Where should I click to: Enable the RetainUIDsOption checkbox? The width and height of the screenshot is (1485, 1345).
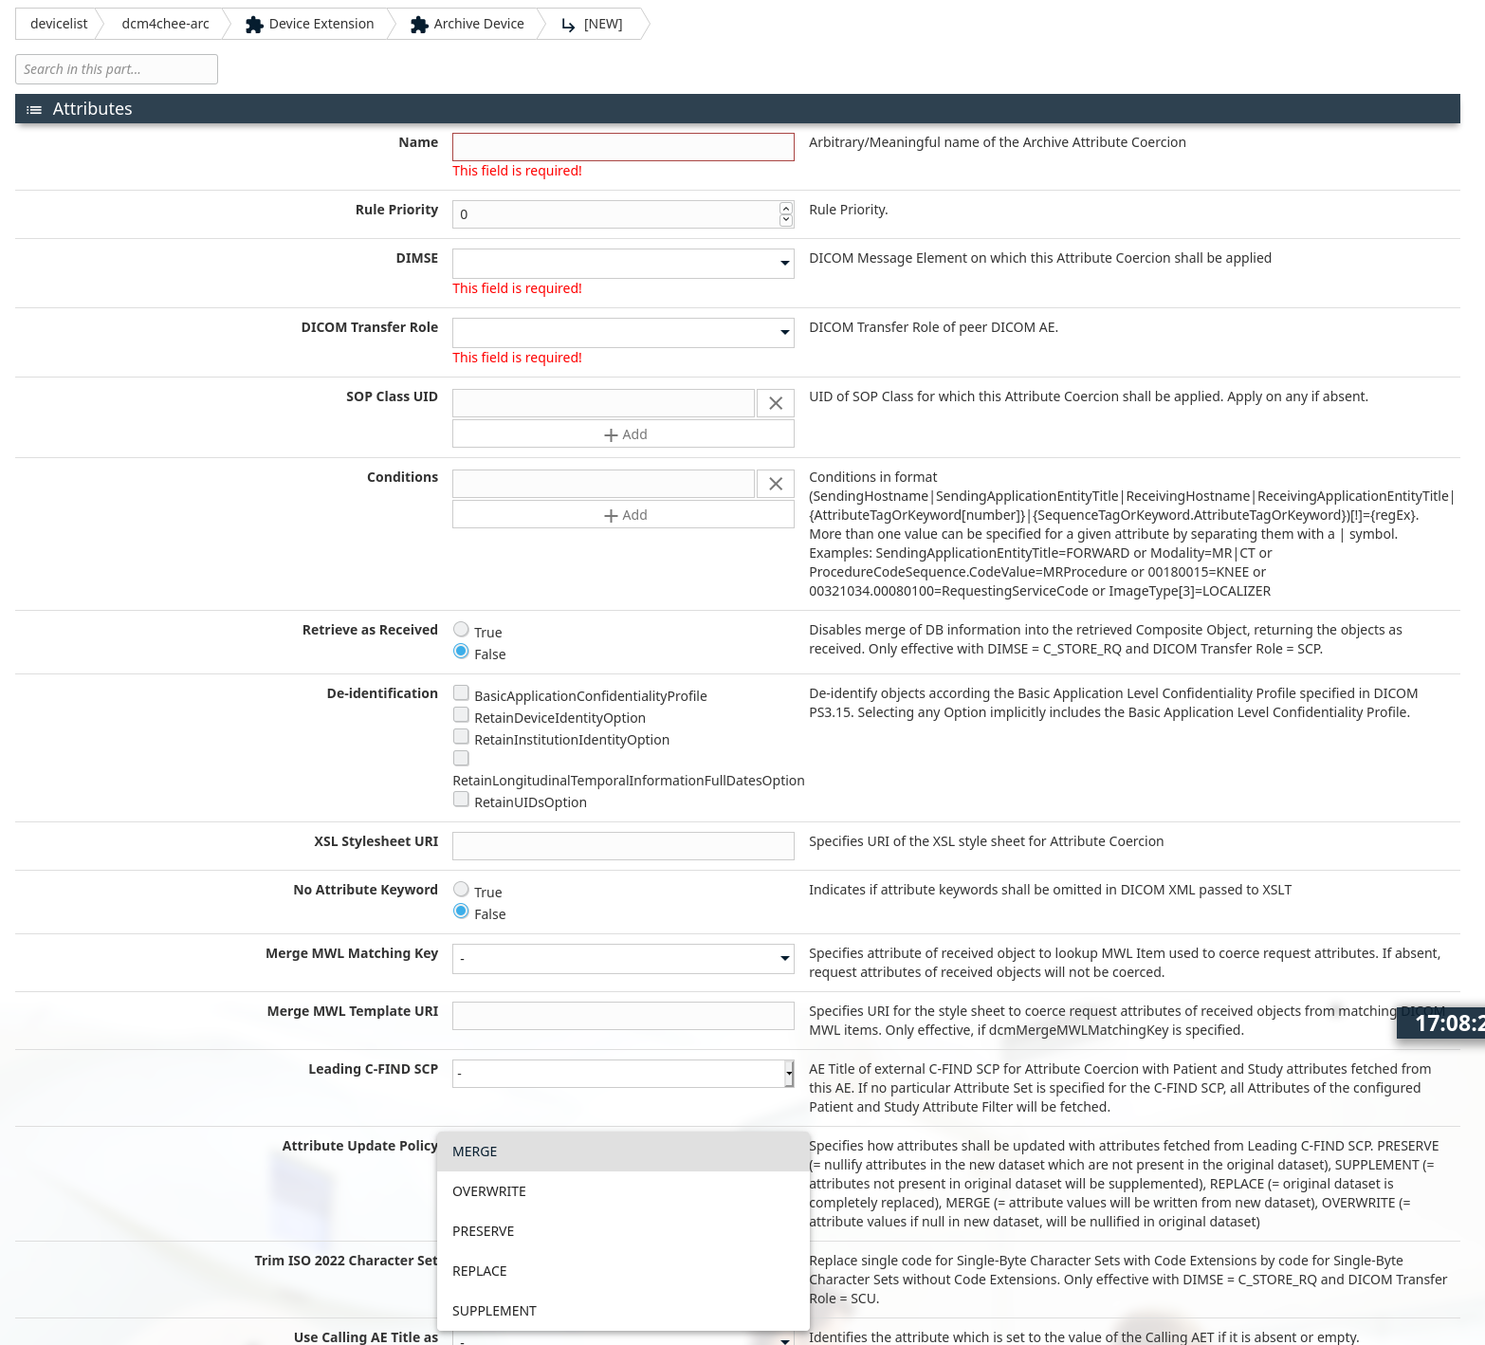point(461,799)
